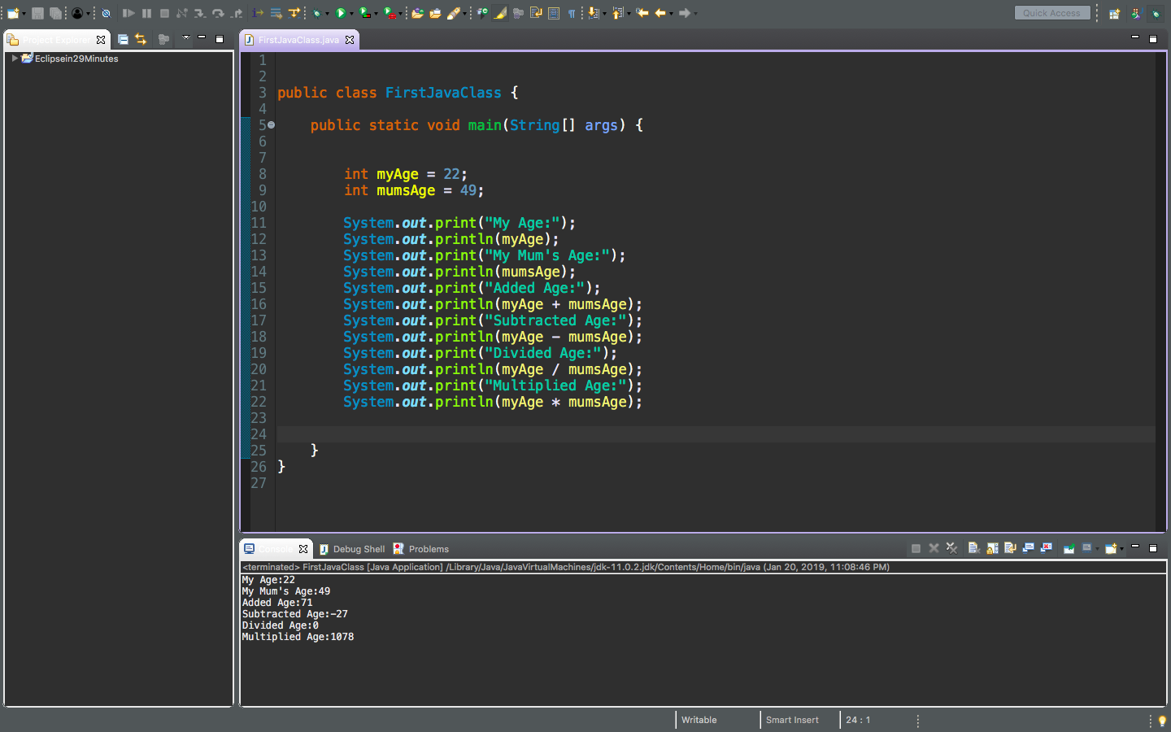The image size is (1171, 732).
Task: Switch to the Debug perspective icon
Action: (x=1156, y=14)
